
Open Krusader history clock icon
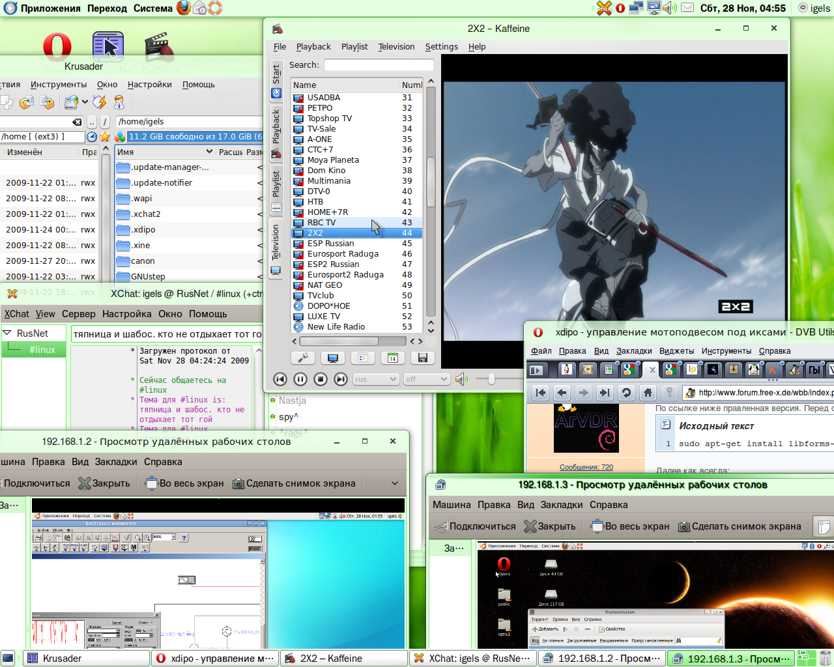92,137
